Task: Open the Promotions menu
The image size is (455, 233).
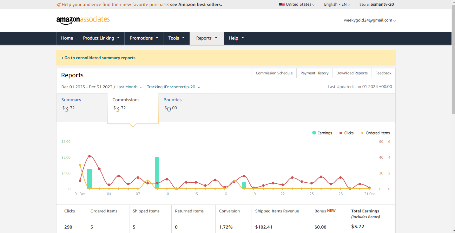Action: [x=144, y=38]
